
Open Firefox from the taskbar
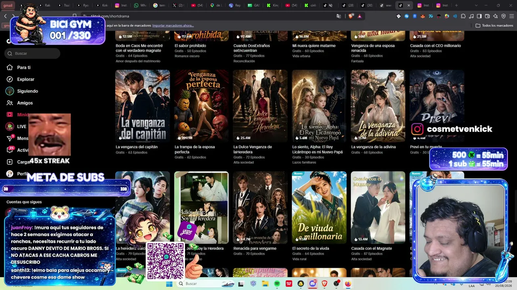pos(348,284)
